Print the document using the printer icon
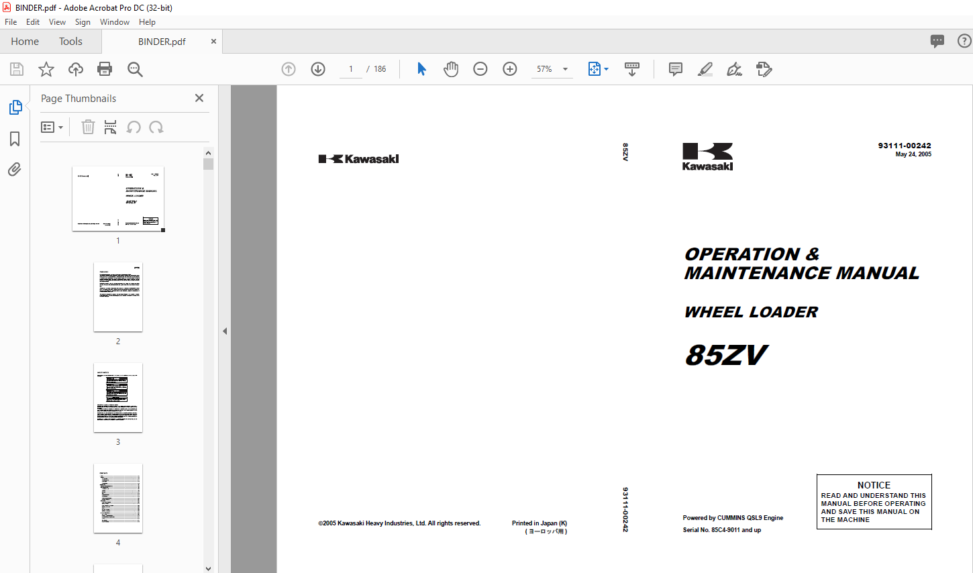The image size is (973, 573). (105, 69)
